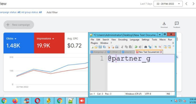Undo with the green arrow icon

click(136, 47)
